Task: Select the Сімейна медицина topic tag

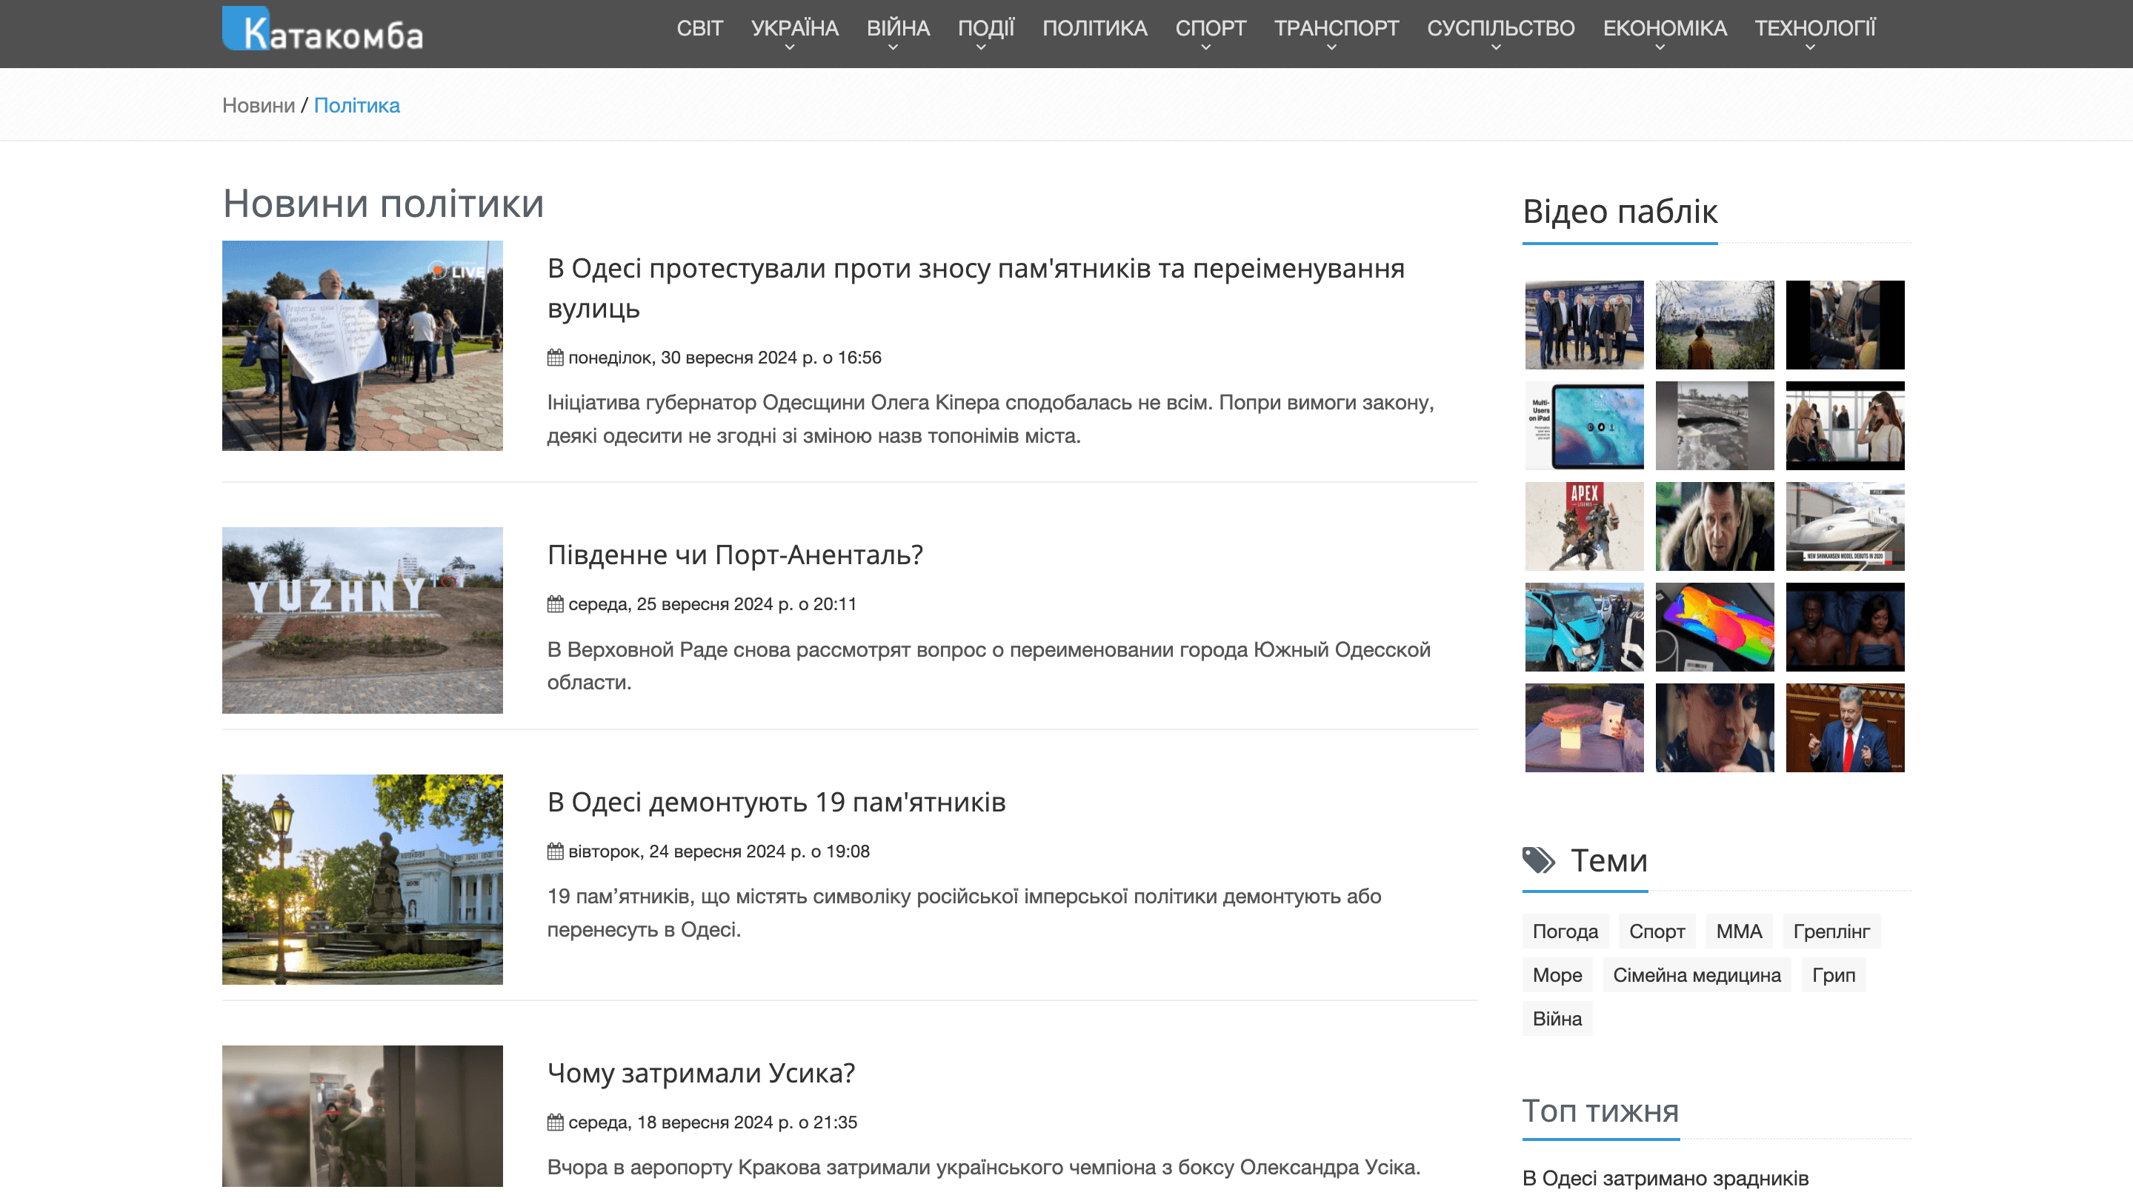Action: point(1697,975)
